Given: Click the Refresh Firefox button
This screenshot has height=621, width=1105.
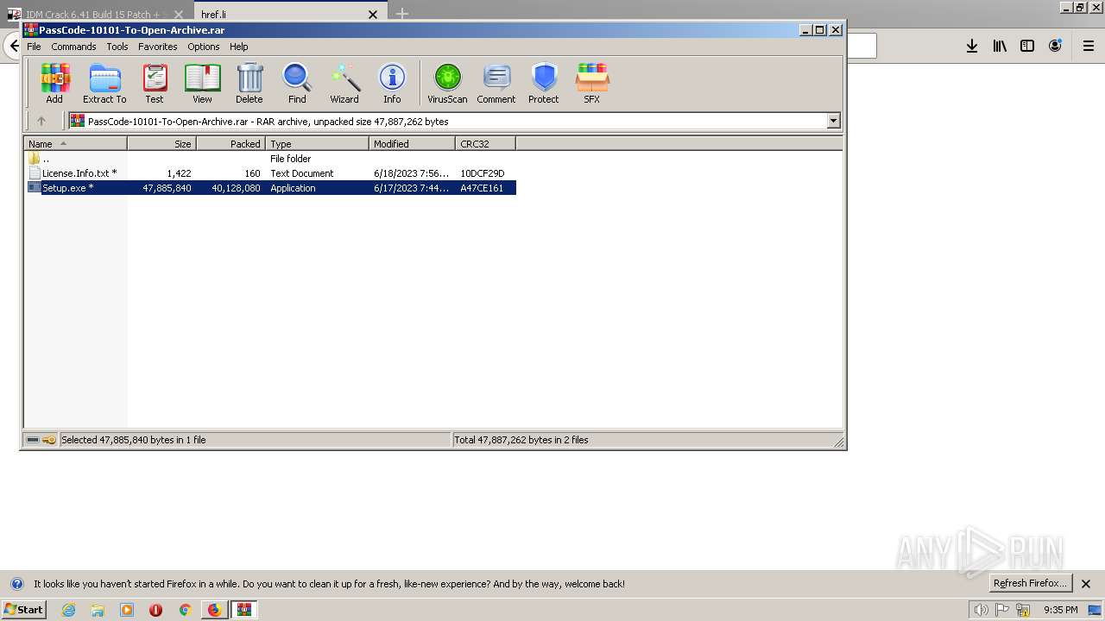Looking at the screenshot, I should 1029,583.
